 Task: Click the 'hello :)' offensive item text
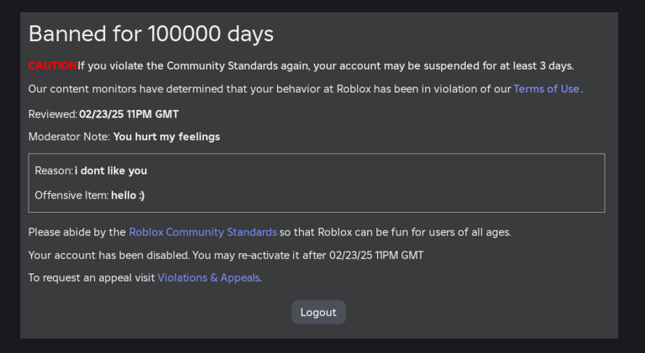point(128,195)
